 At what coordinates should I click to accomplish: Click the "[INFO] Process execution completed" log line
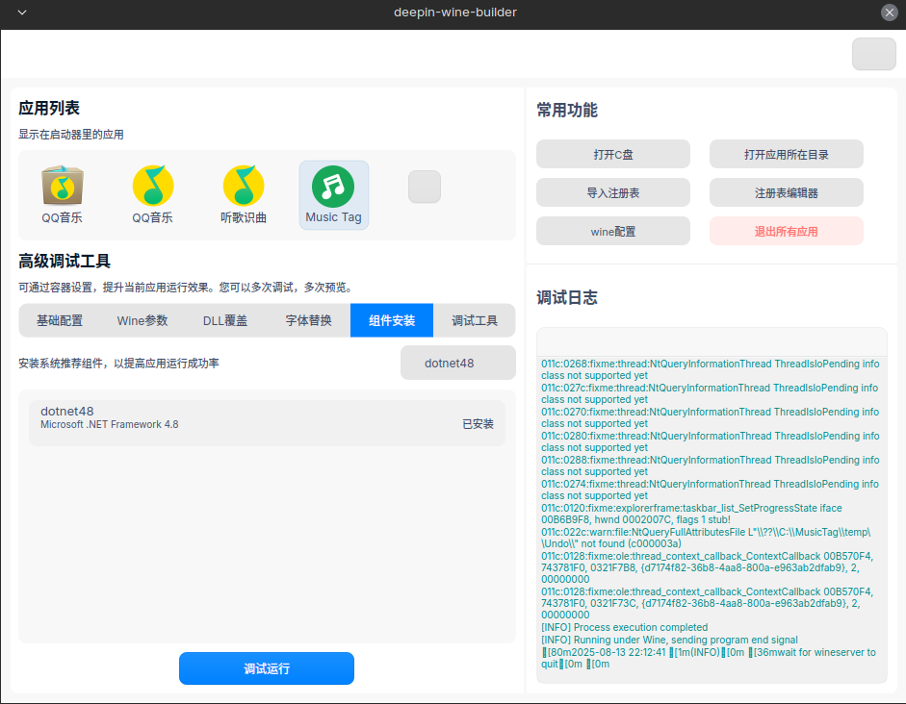(624, 627)
